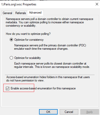
Task: Click the 'Optimize for scalability' label text
Action: click(28, 58)
